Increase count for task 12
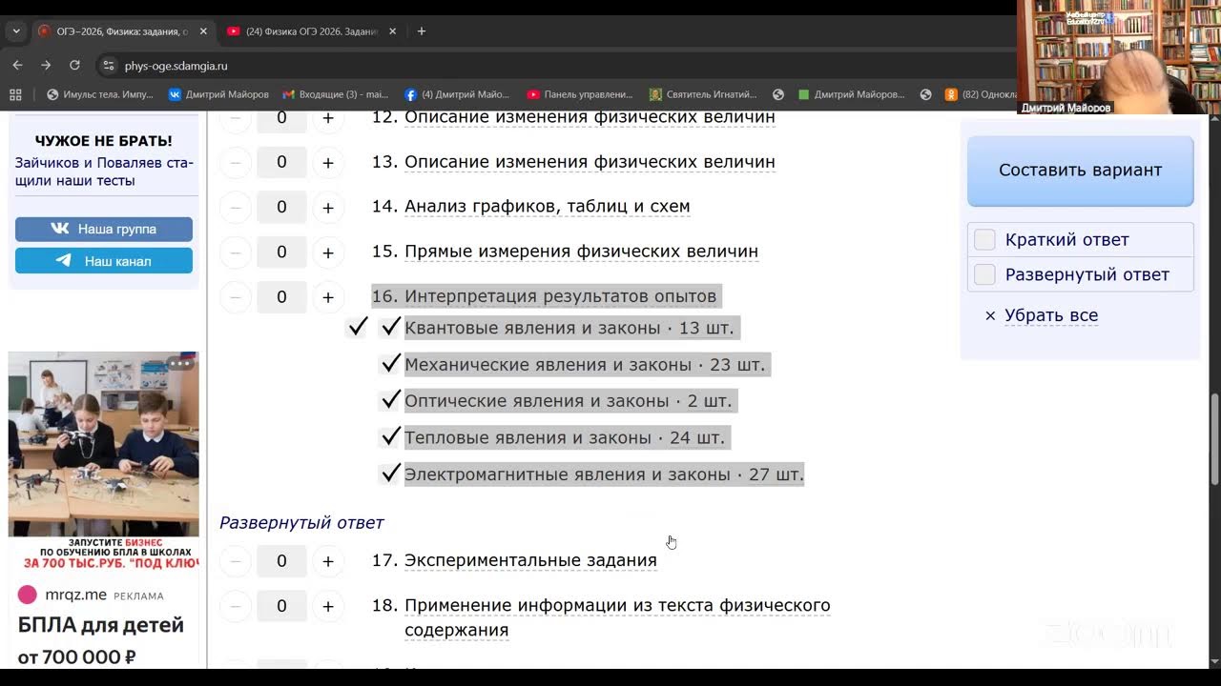Image resolution: width=1221 pixels, height=686 pixels. point(328,118)
